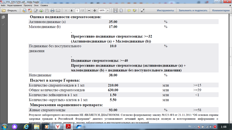The width and height of the screenshot is (232, 130).
Task: Click the Print file icon
Action: pyautogui.click(x=52, y=11)
